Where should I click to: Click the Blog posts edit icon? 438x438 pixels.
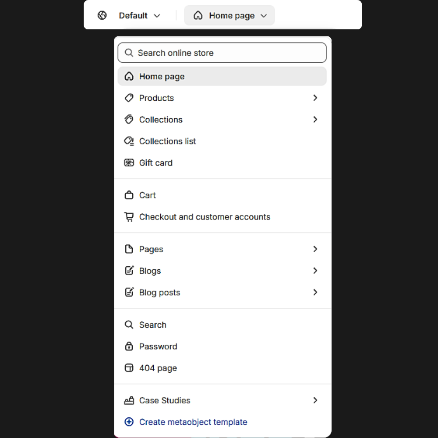point(129,292)
